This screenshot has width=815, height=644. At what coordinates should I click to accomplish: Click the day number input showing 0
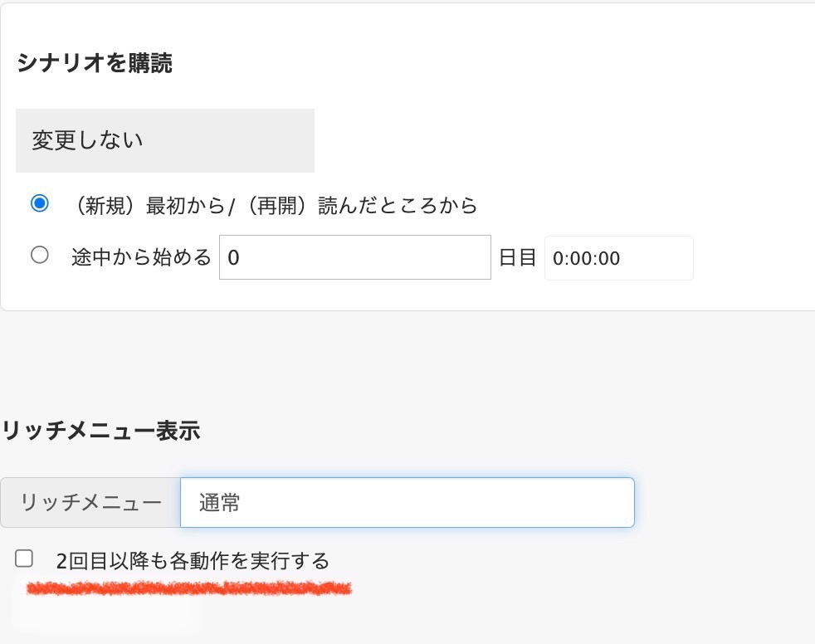[355, 257]
